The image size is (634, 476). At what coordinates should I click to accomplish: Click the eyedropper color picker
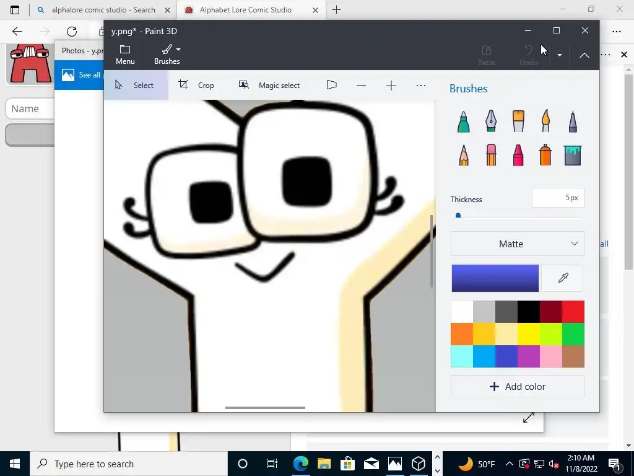(x=563, y=278)
